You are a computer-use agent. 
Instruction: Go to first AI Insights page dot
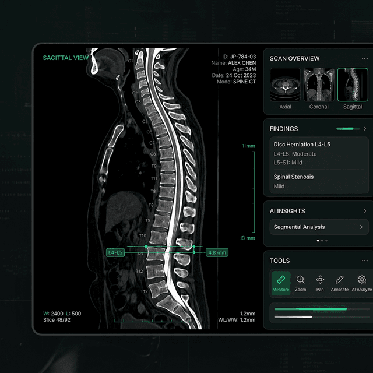(x=318, y=241)
